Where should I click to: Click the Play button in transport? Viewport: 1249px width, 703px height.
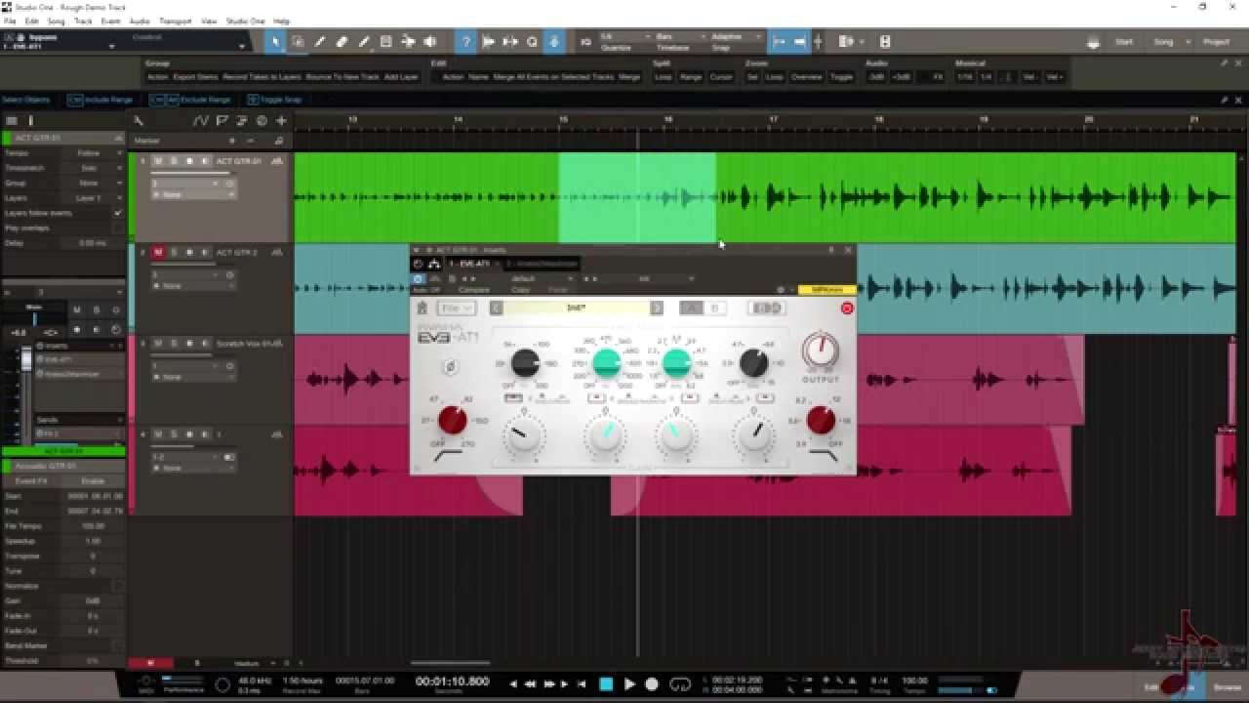click(629, 684)
